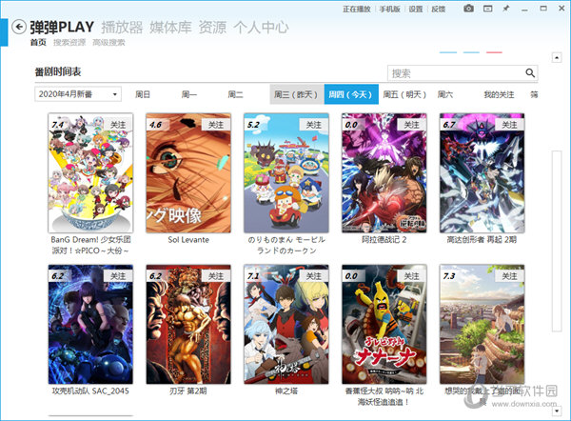Image resolution: width=571 pixels, height=421 pixels.
Task: Click the scroll down arrow
Action: [557, 411]
